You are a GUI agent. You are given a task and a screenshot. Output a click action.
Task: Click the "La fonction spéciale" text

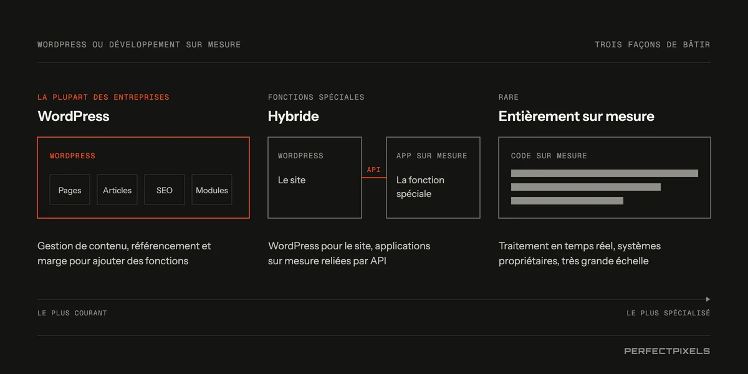tap(421, 187)
